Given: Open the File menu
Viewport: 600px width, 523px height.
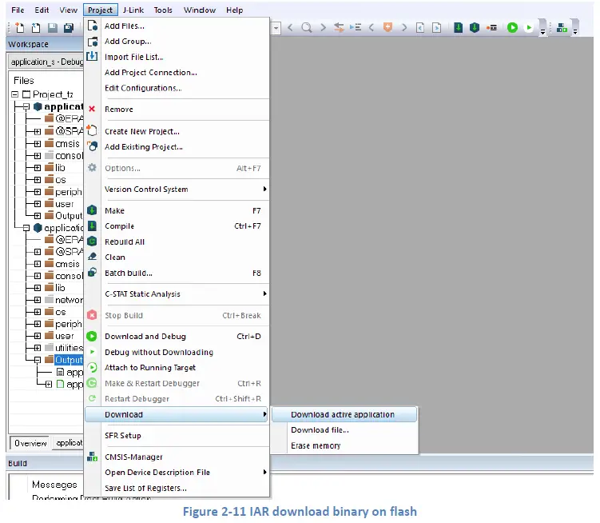Looking at the screenshot, I should (x=18, y=10).
